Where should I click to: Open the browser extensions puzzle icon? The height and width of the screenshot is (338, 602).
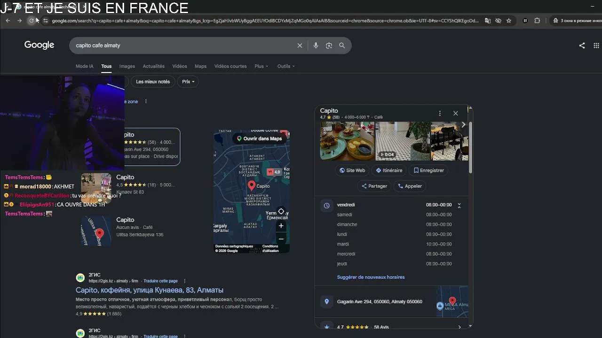tap(537, 21)
